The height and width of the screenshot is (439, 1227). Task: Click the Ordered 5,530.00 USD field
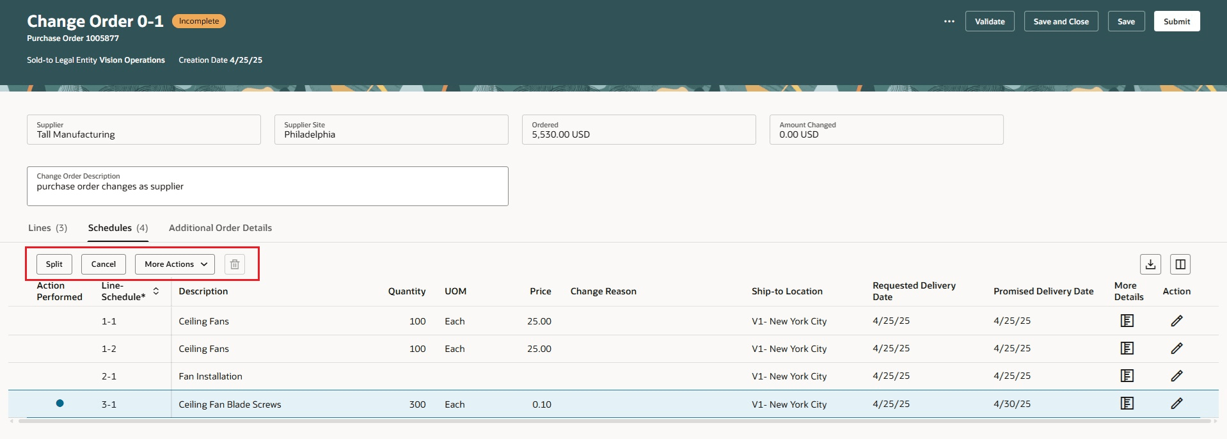click(x=638, y=129)
